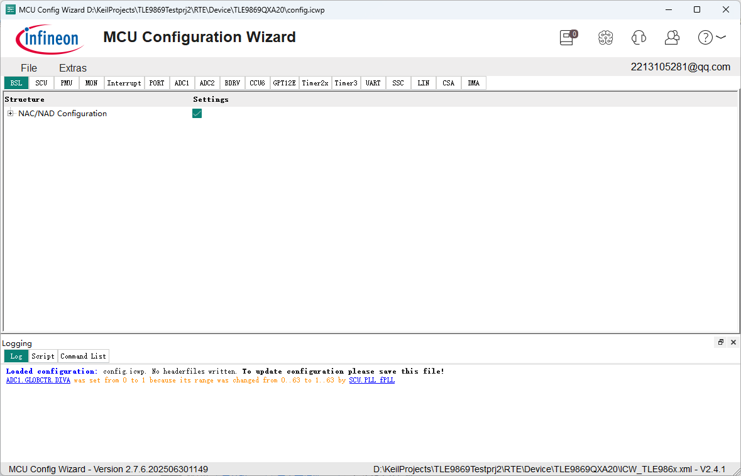
Task: Open support via the headset icon
Action: (639, 38)
